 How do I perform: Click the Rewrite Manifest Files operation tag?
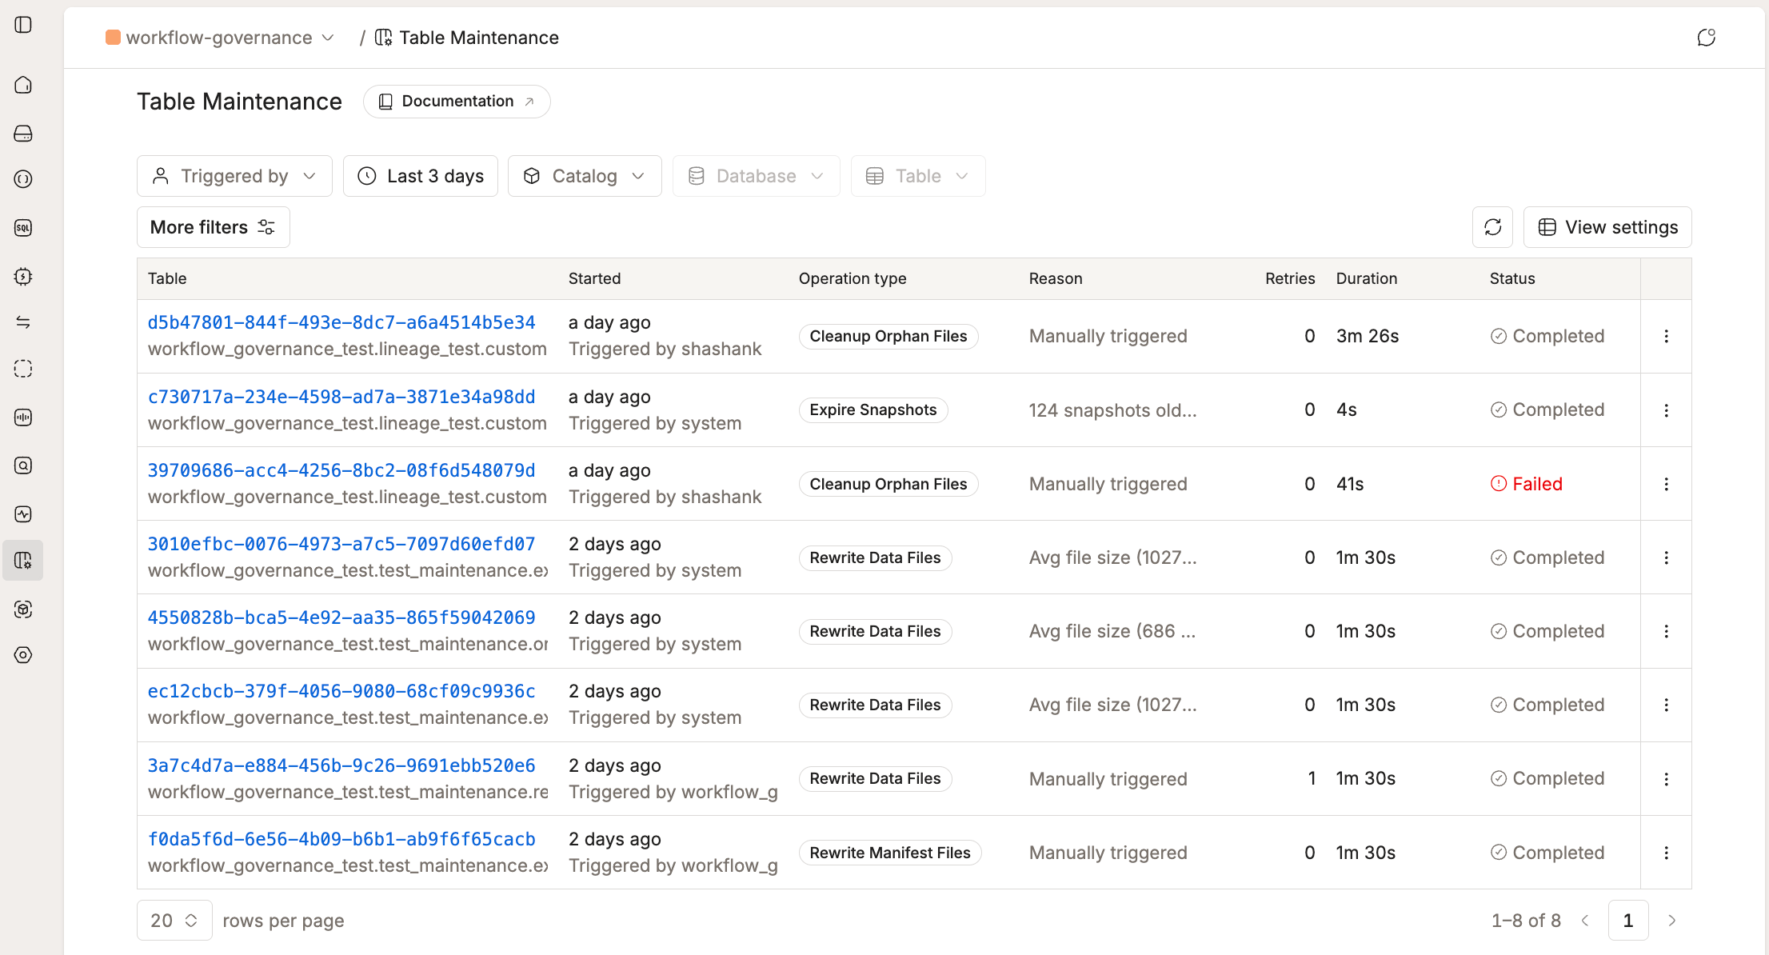pos(890,853)
